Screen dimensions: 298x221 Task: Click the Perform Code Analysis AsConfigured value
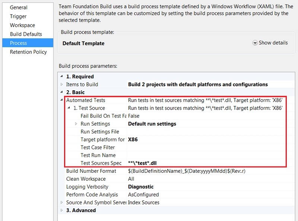pos(143,195)
